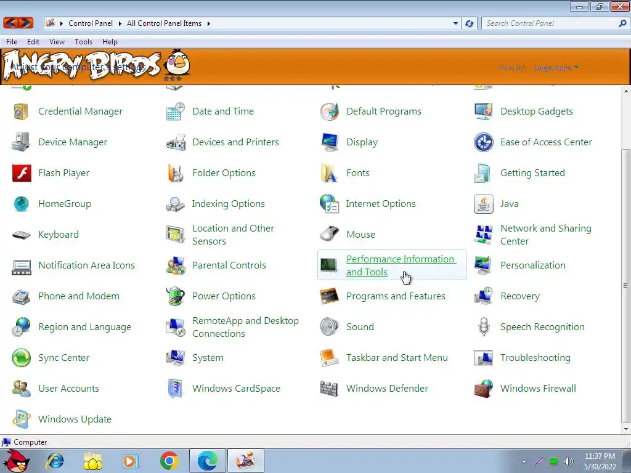
Task: Open the Edit menu
Action: point(33,42)
